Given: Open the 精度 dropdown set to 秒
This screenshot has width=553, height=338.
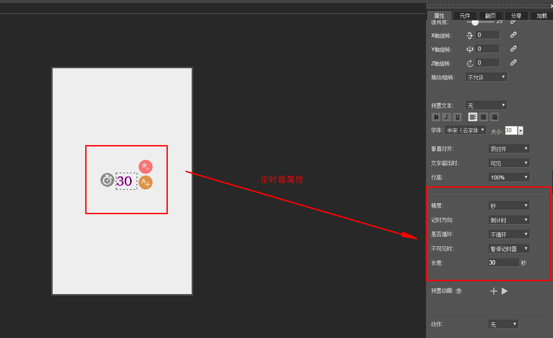Looking at the screenshot, I should [510, 205].
